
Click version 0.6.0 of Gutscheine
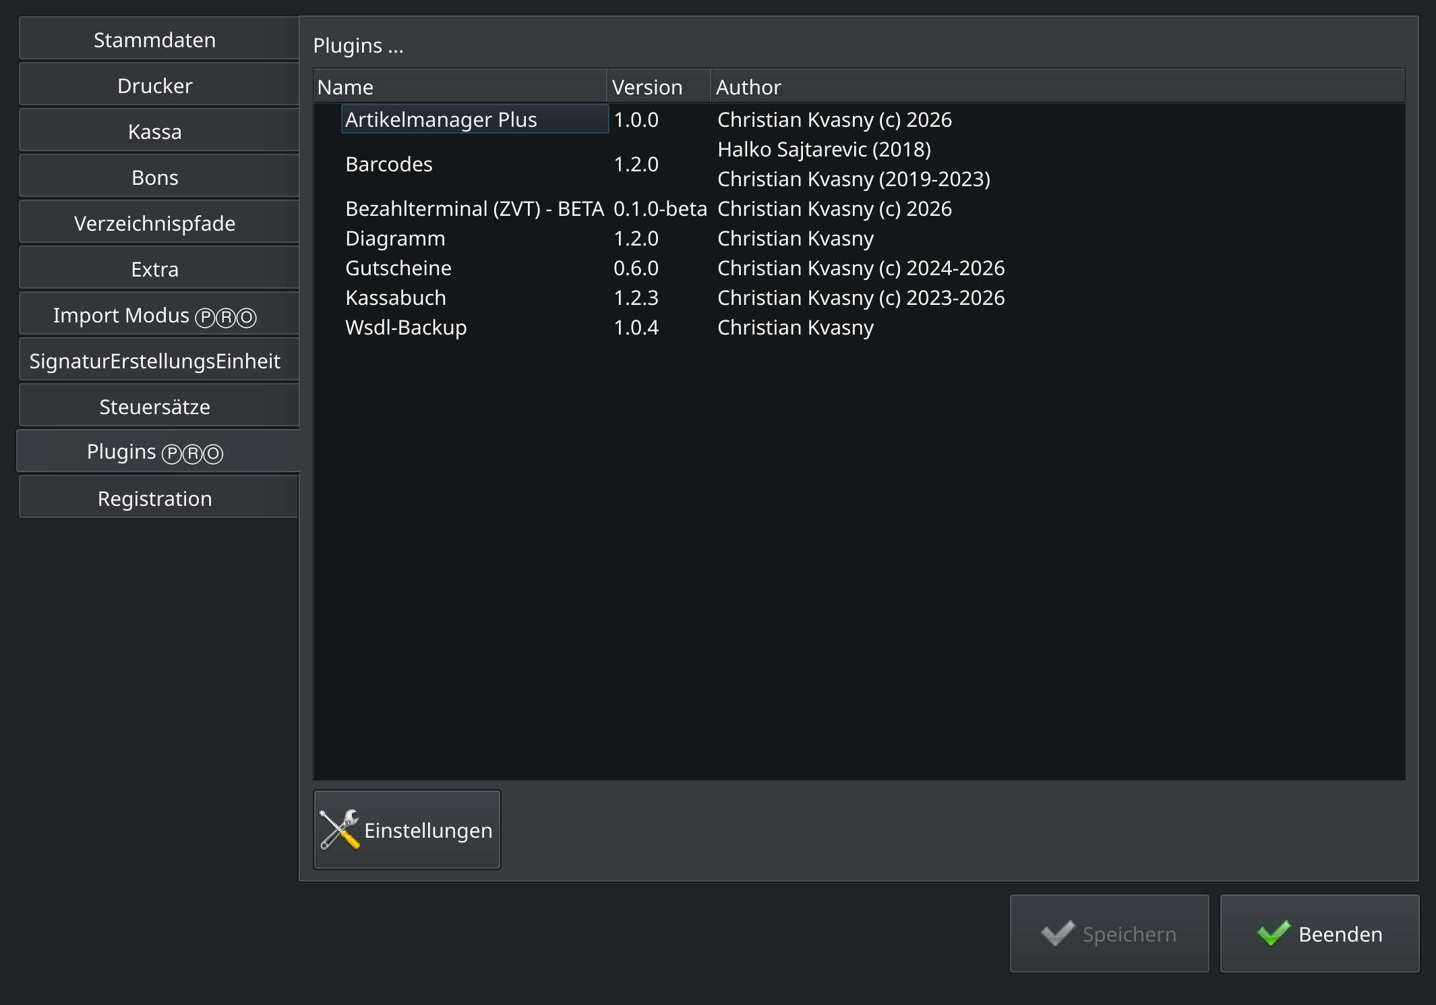636,268
